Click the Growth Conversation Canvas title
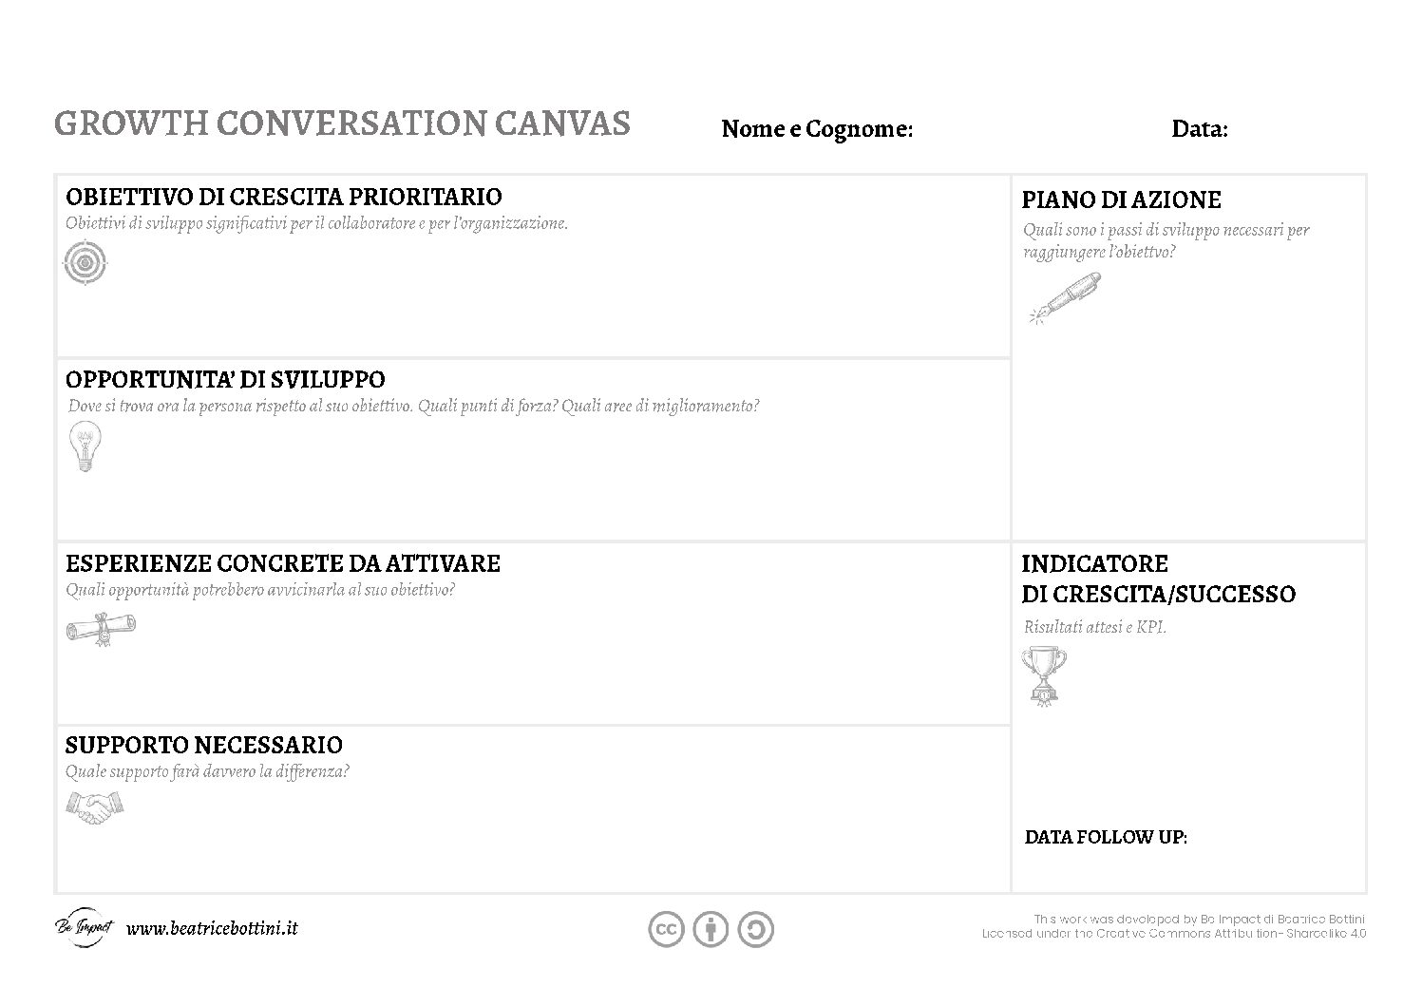Image resolution: width=1422 pixels, height=1006 pixels. [342, 123]
